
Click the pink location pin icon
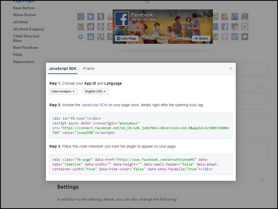(224, 37)
